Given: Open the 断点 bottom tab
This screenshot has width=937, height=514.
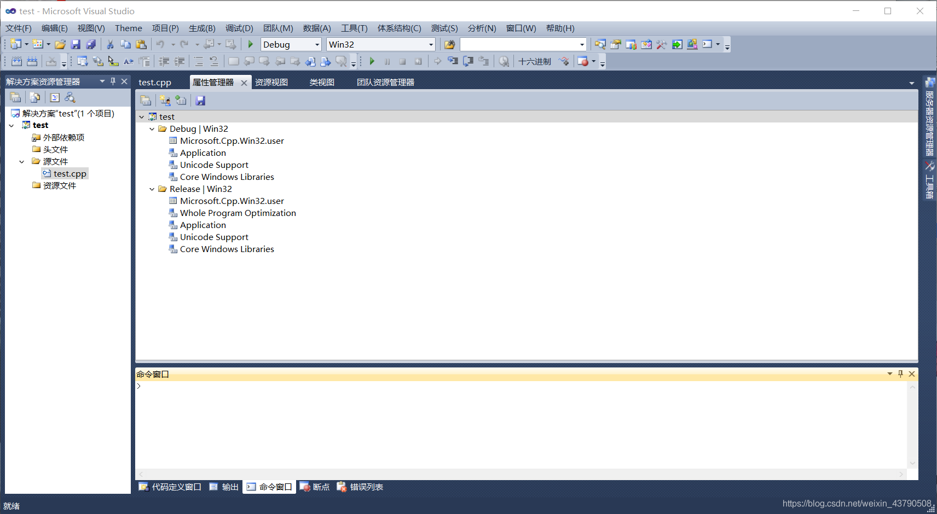Looking at the screenshot, I should click(315, 487).
